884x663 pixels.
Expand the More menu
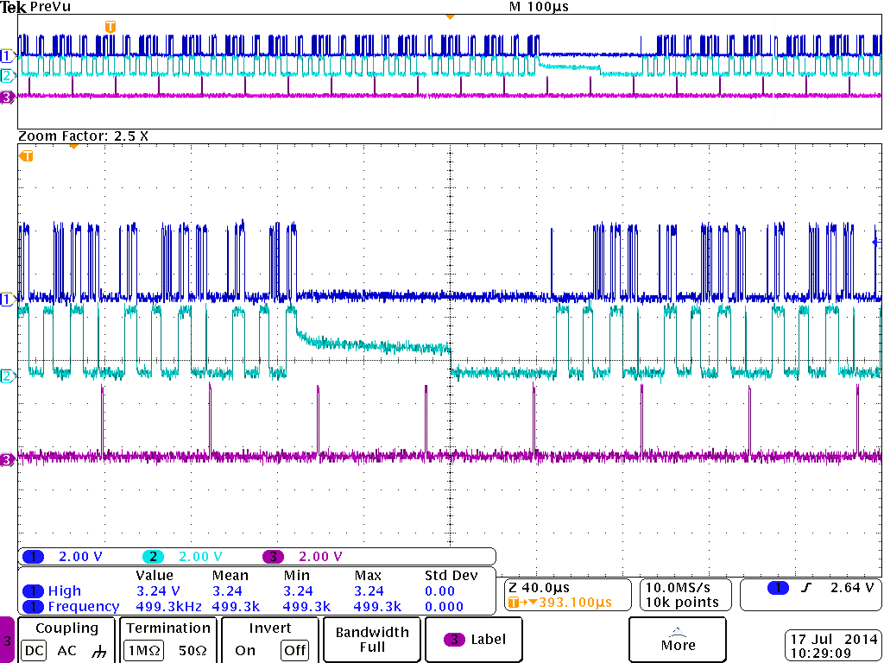pos(678,640)
